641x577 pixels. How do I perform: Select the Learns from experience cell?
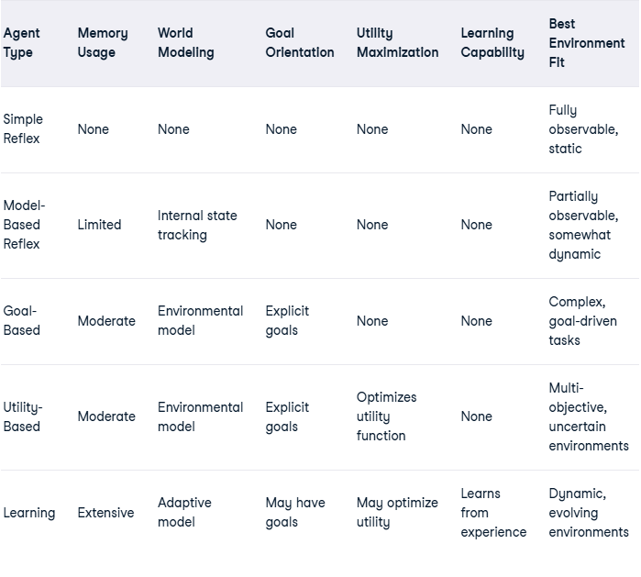pos(493,513)
